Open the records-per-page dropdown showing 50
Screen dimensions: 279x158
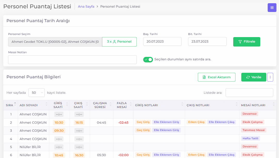pyautogui.click(x=36, y=93)
